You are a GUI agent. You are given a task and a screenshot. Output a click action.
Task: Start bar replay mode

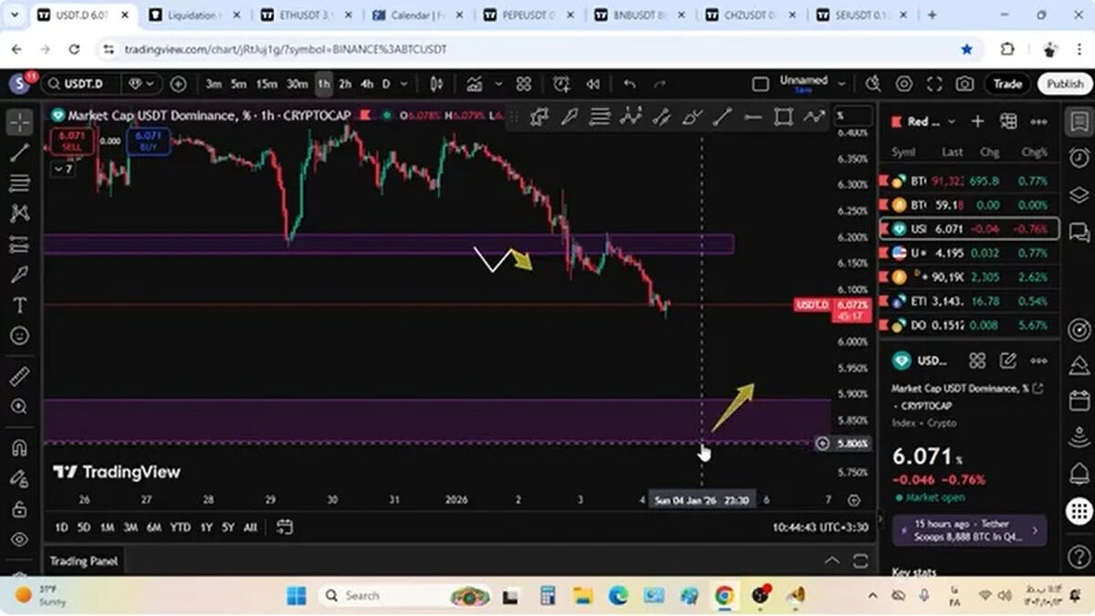593,84
